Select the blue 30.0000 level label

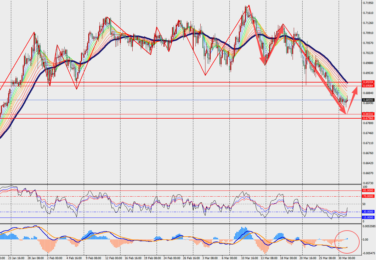point(368,212)
